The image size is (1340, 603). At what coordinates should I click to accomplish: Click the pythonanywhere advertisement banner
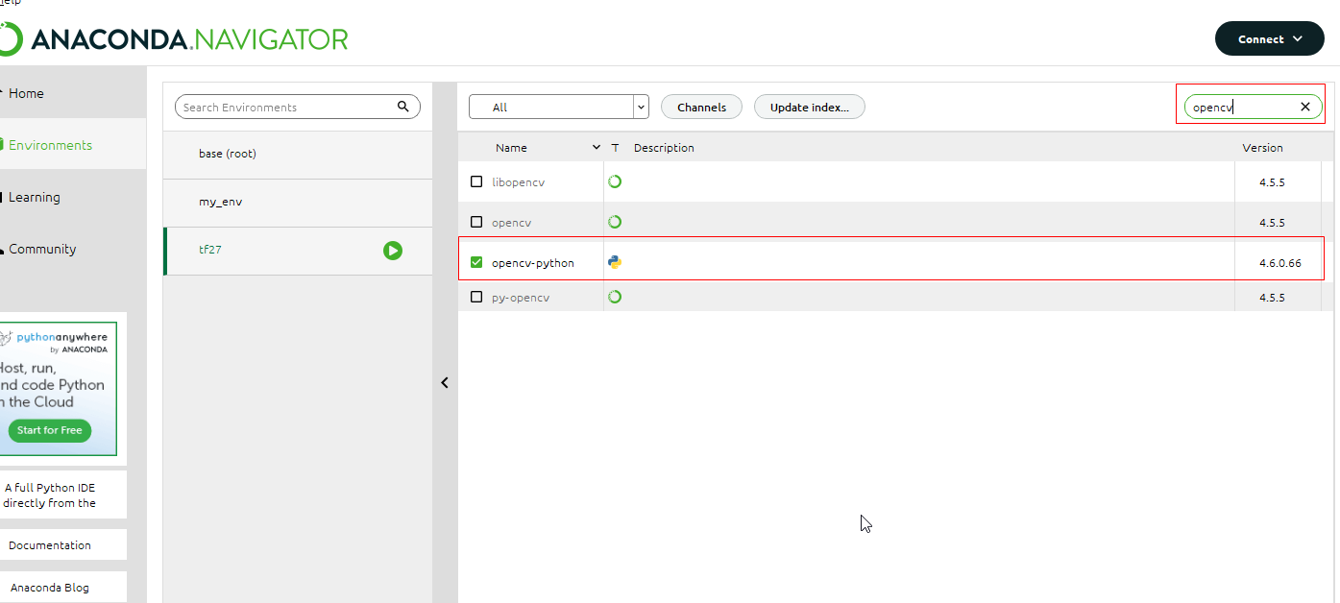(58, 388)
